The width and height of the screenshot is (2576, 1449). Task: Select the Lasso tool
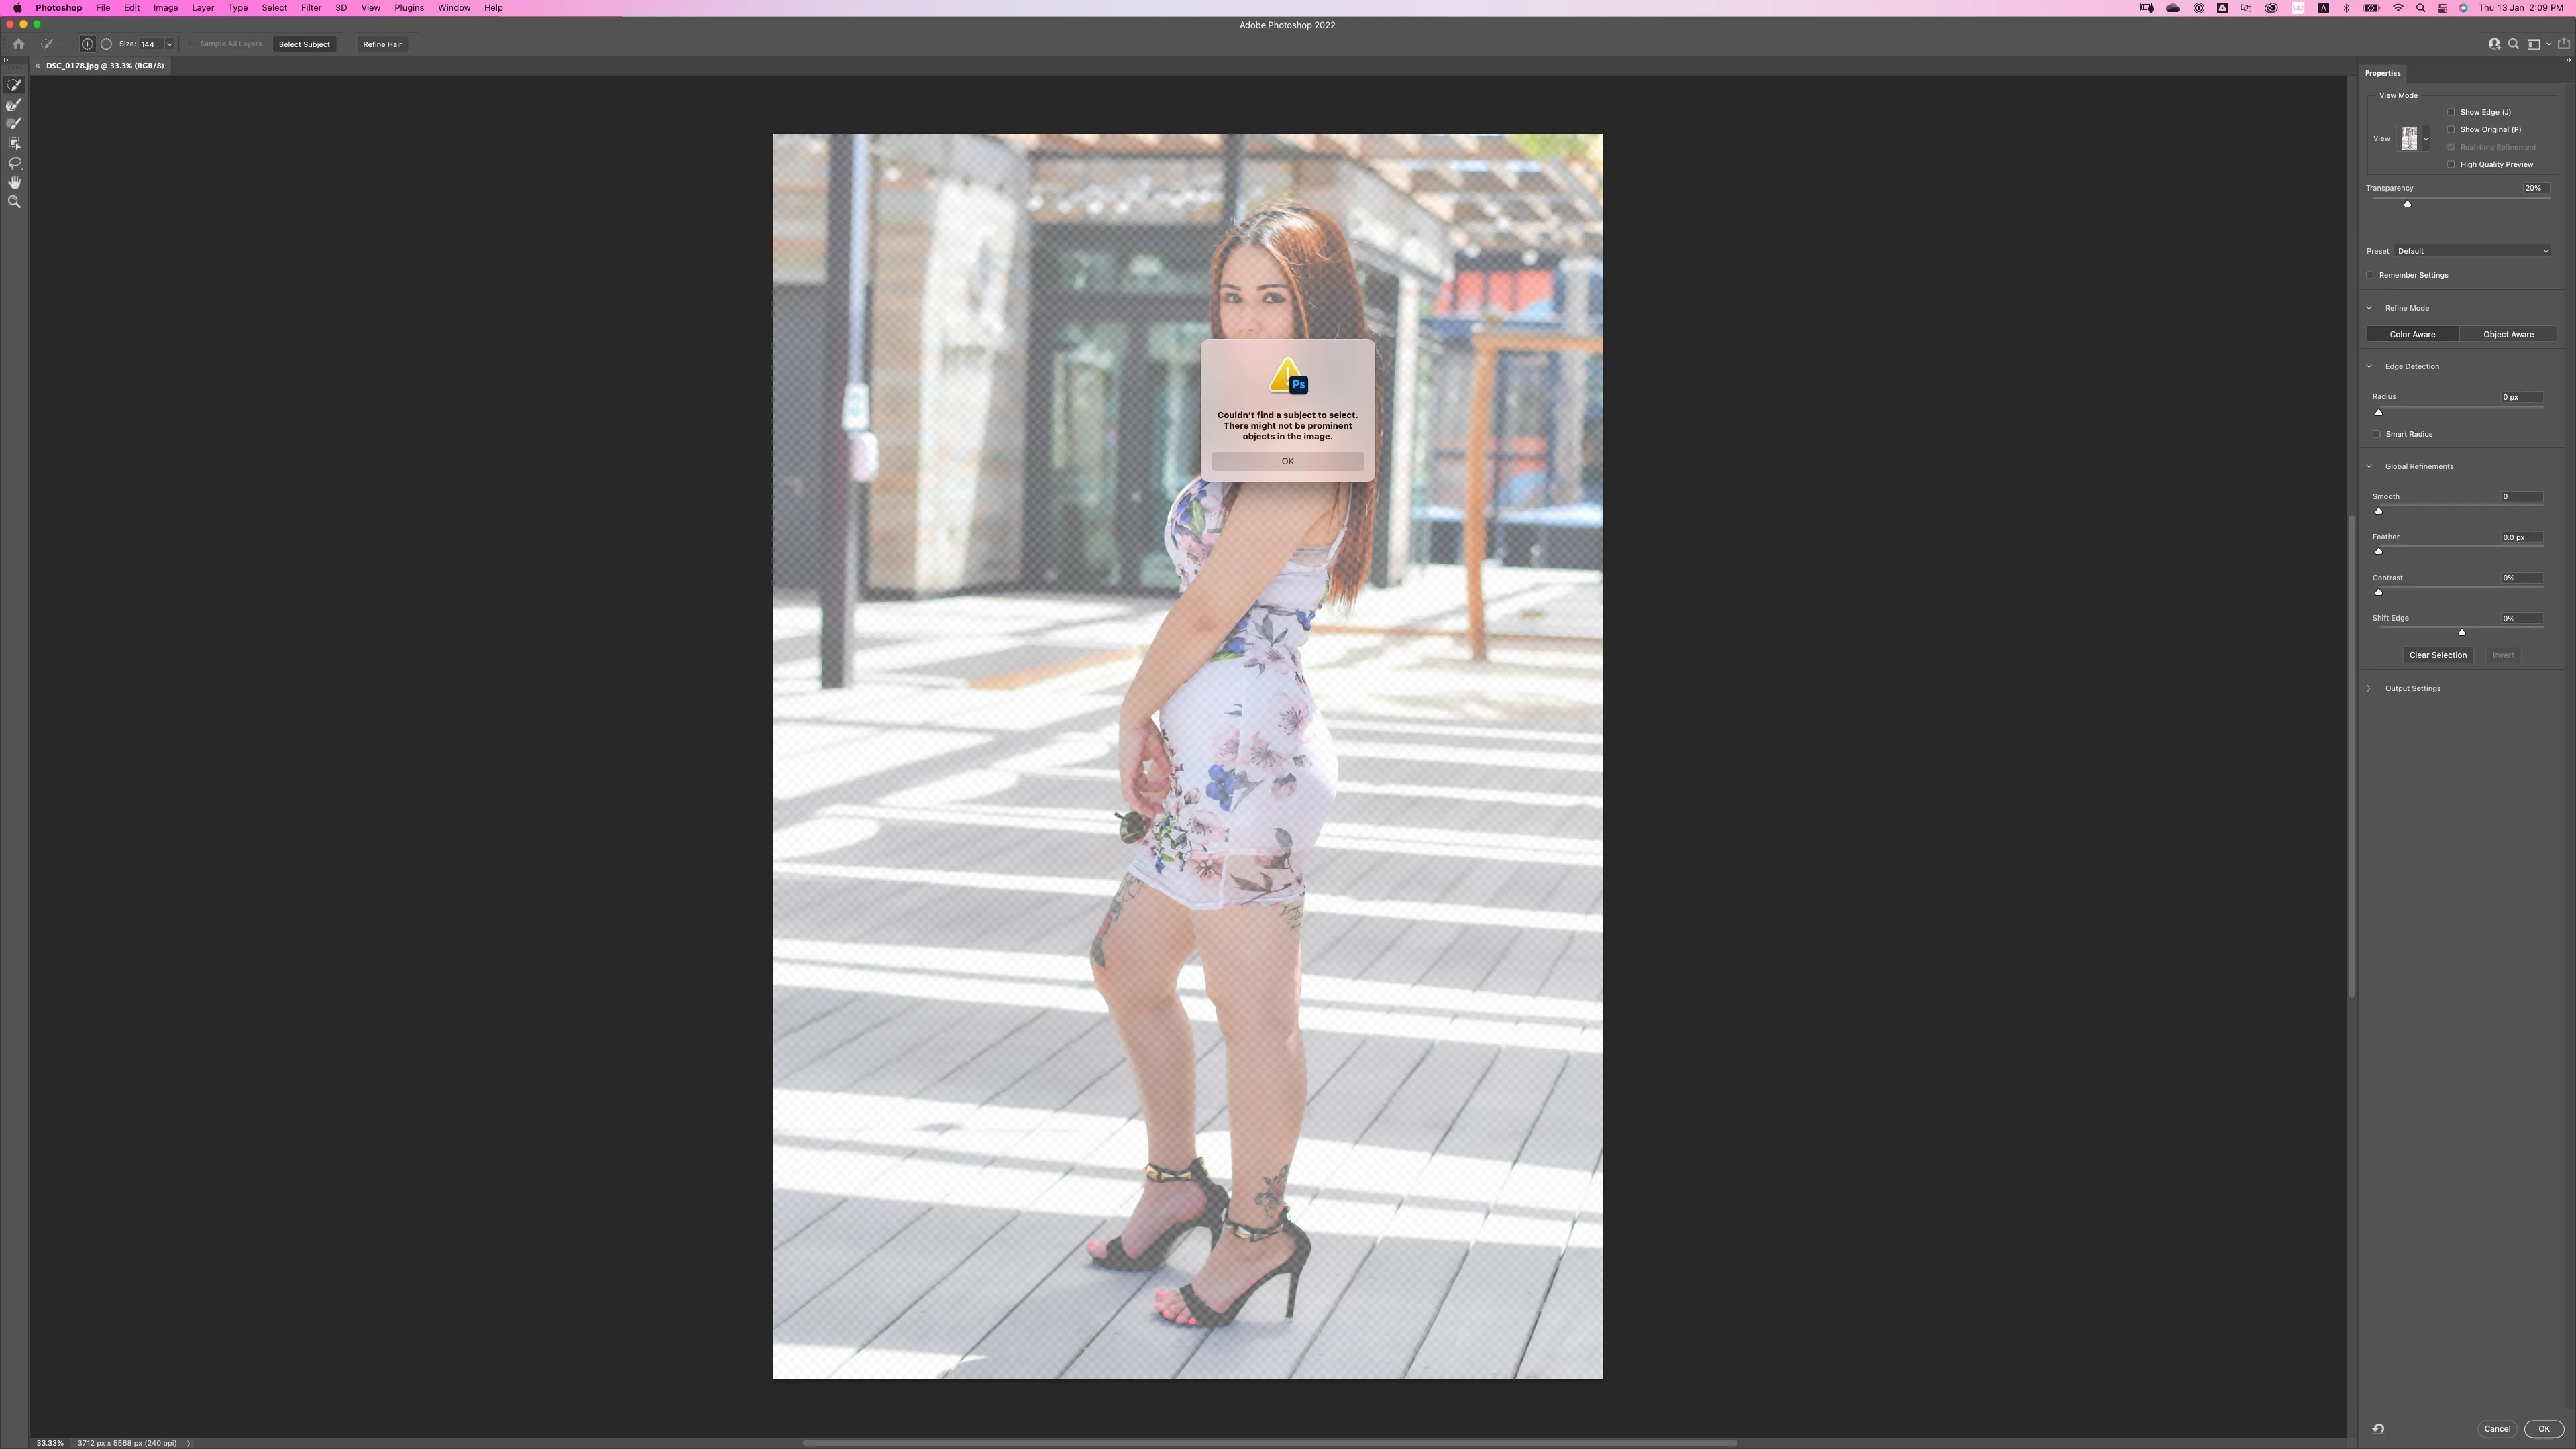point(14,163)
